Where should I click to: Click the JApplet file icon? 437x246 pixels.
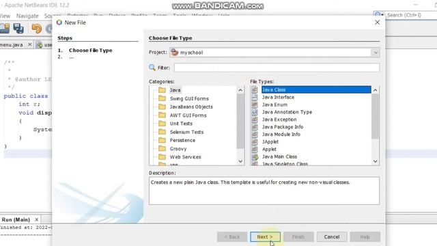(255, 141)
